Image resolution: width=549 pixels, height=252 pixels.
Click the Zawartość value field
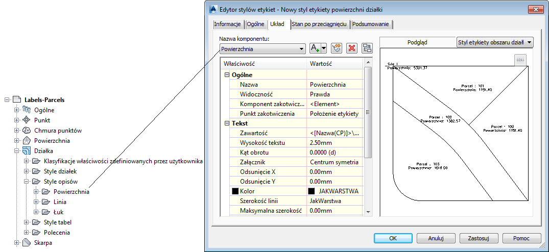335,133
